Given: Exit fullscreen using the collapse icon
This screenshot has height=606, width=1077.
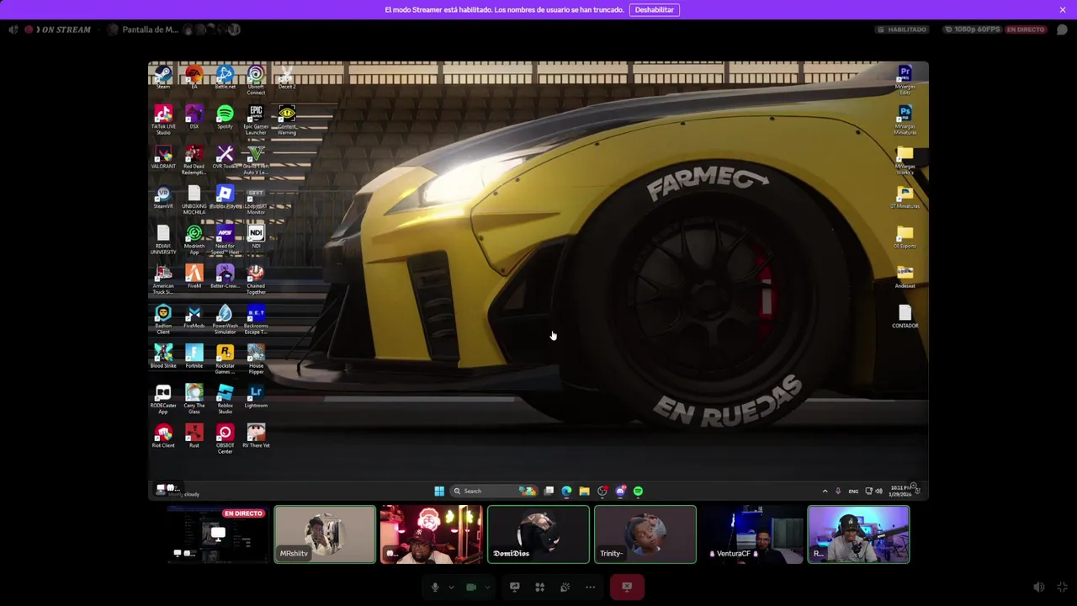Looking at the screenshot, I should tap(1062, 587).
